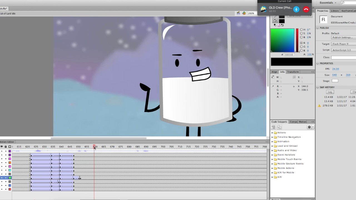Click the red vertical color slider
Viewport: 356px width, 200px height.
(297, 40)
